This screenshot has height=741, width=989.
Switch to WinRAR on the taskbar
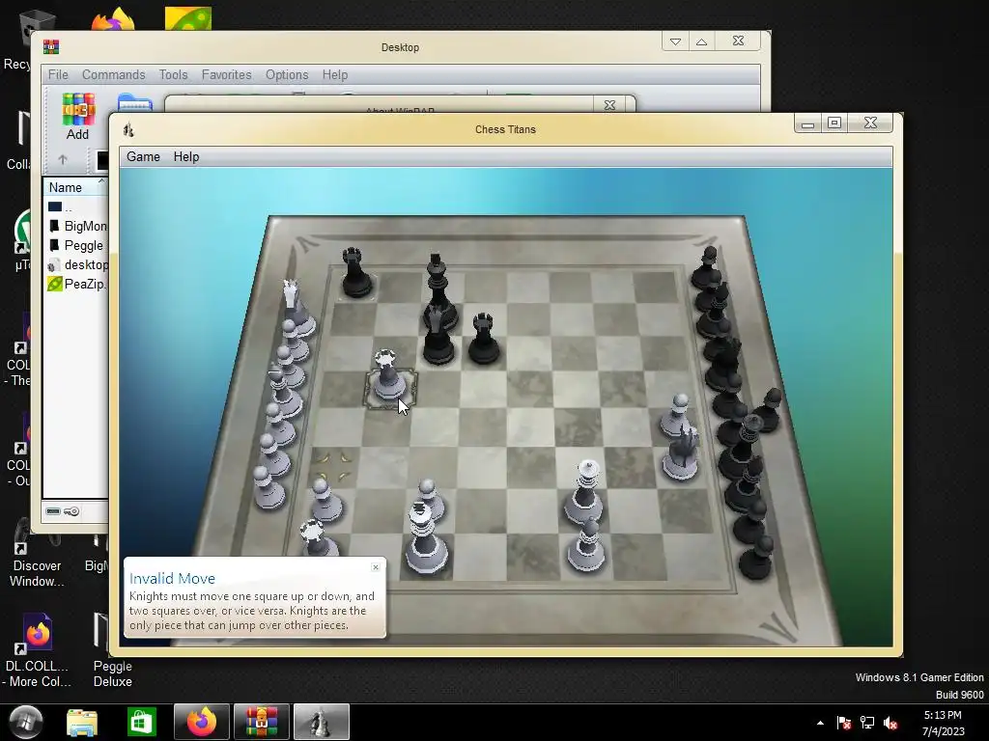point(262,722)
